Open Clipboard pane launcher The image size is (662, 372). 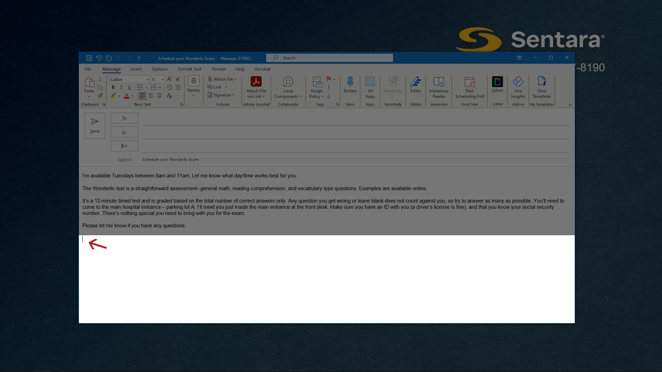pyautogui.click(x=103, y=104)
